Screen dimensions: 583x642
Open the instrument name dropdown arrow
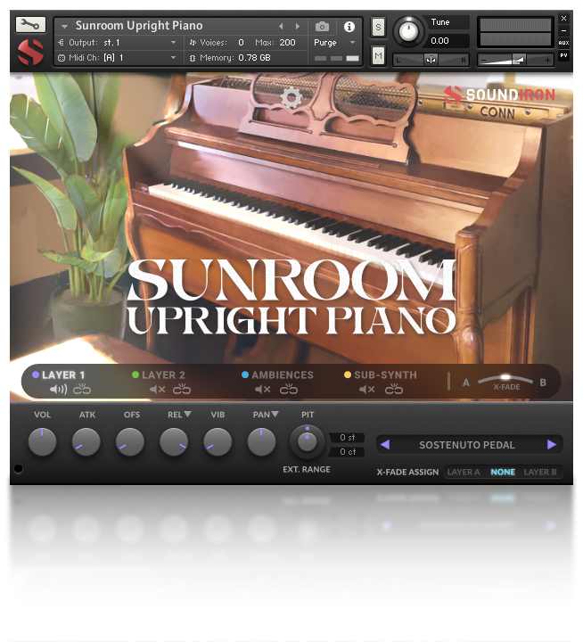click(64, 27)
